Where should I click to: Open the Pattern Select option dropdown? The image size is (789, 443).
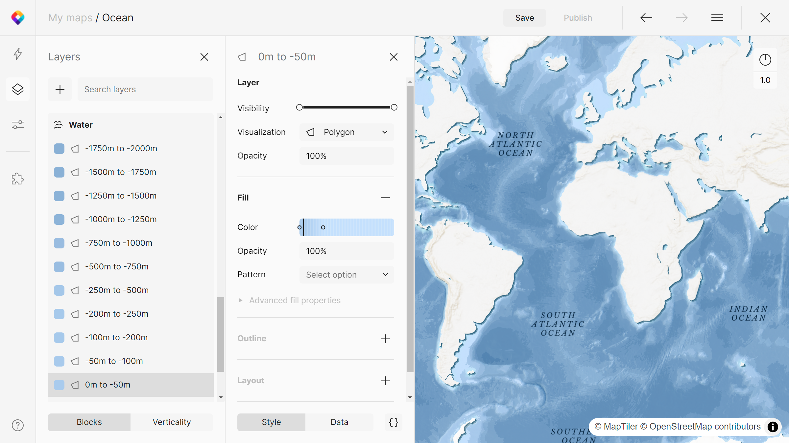347,275
